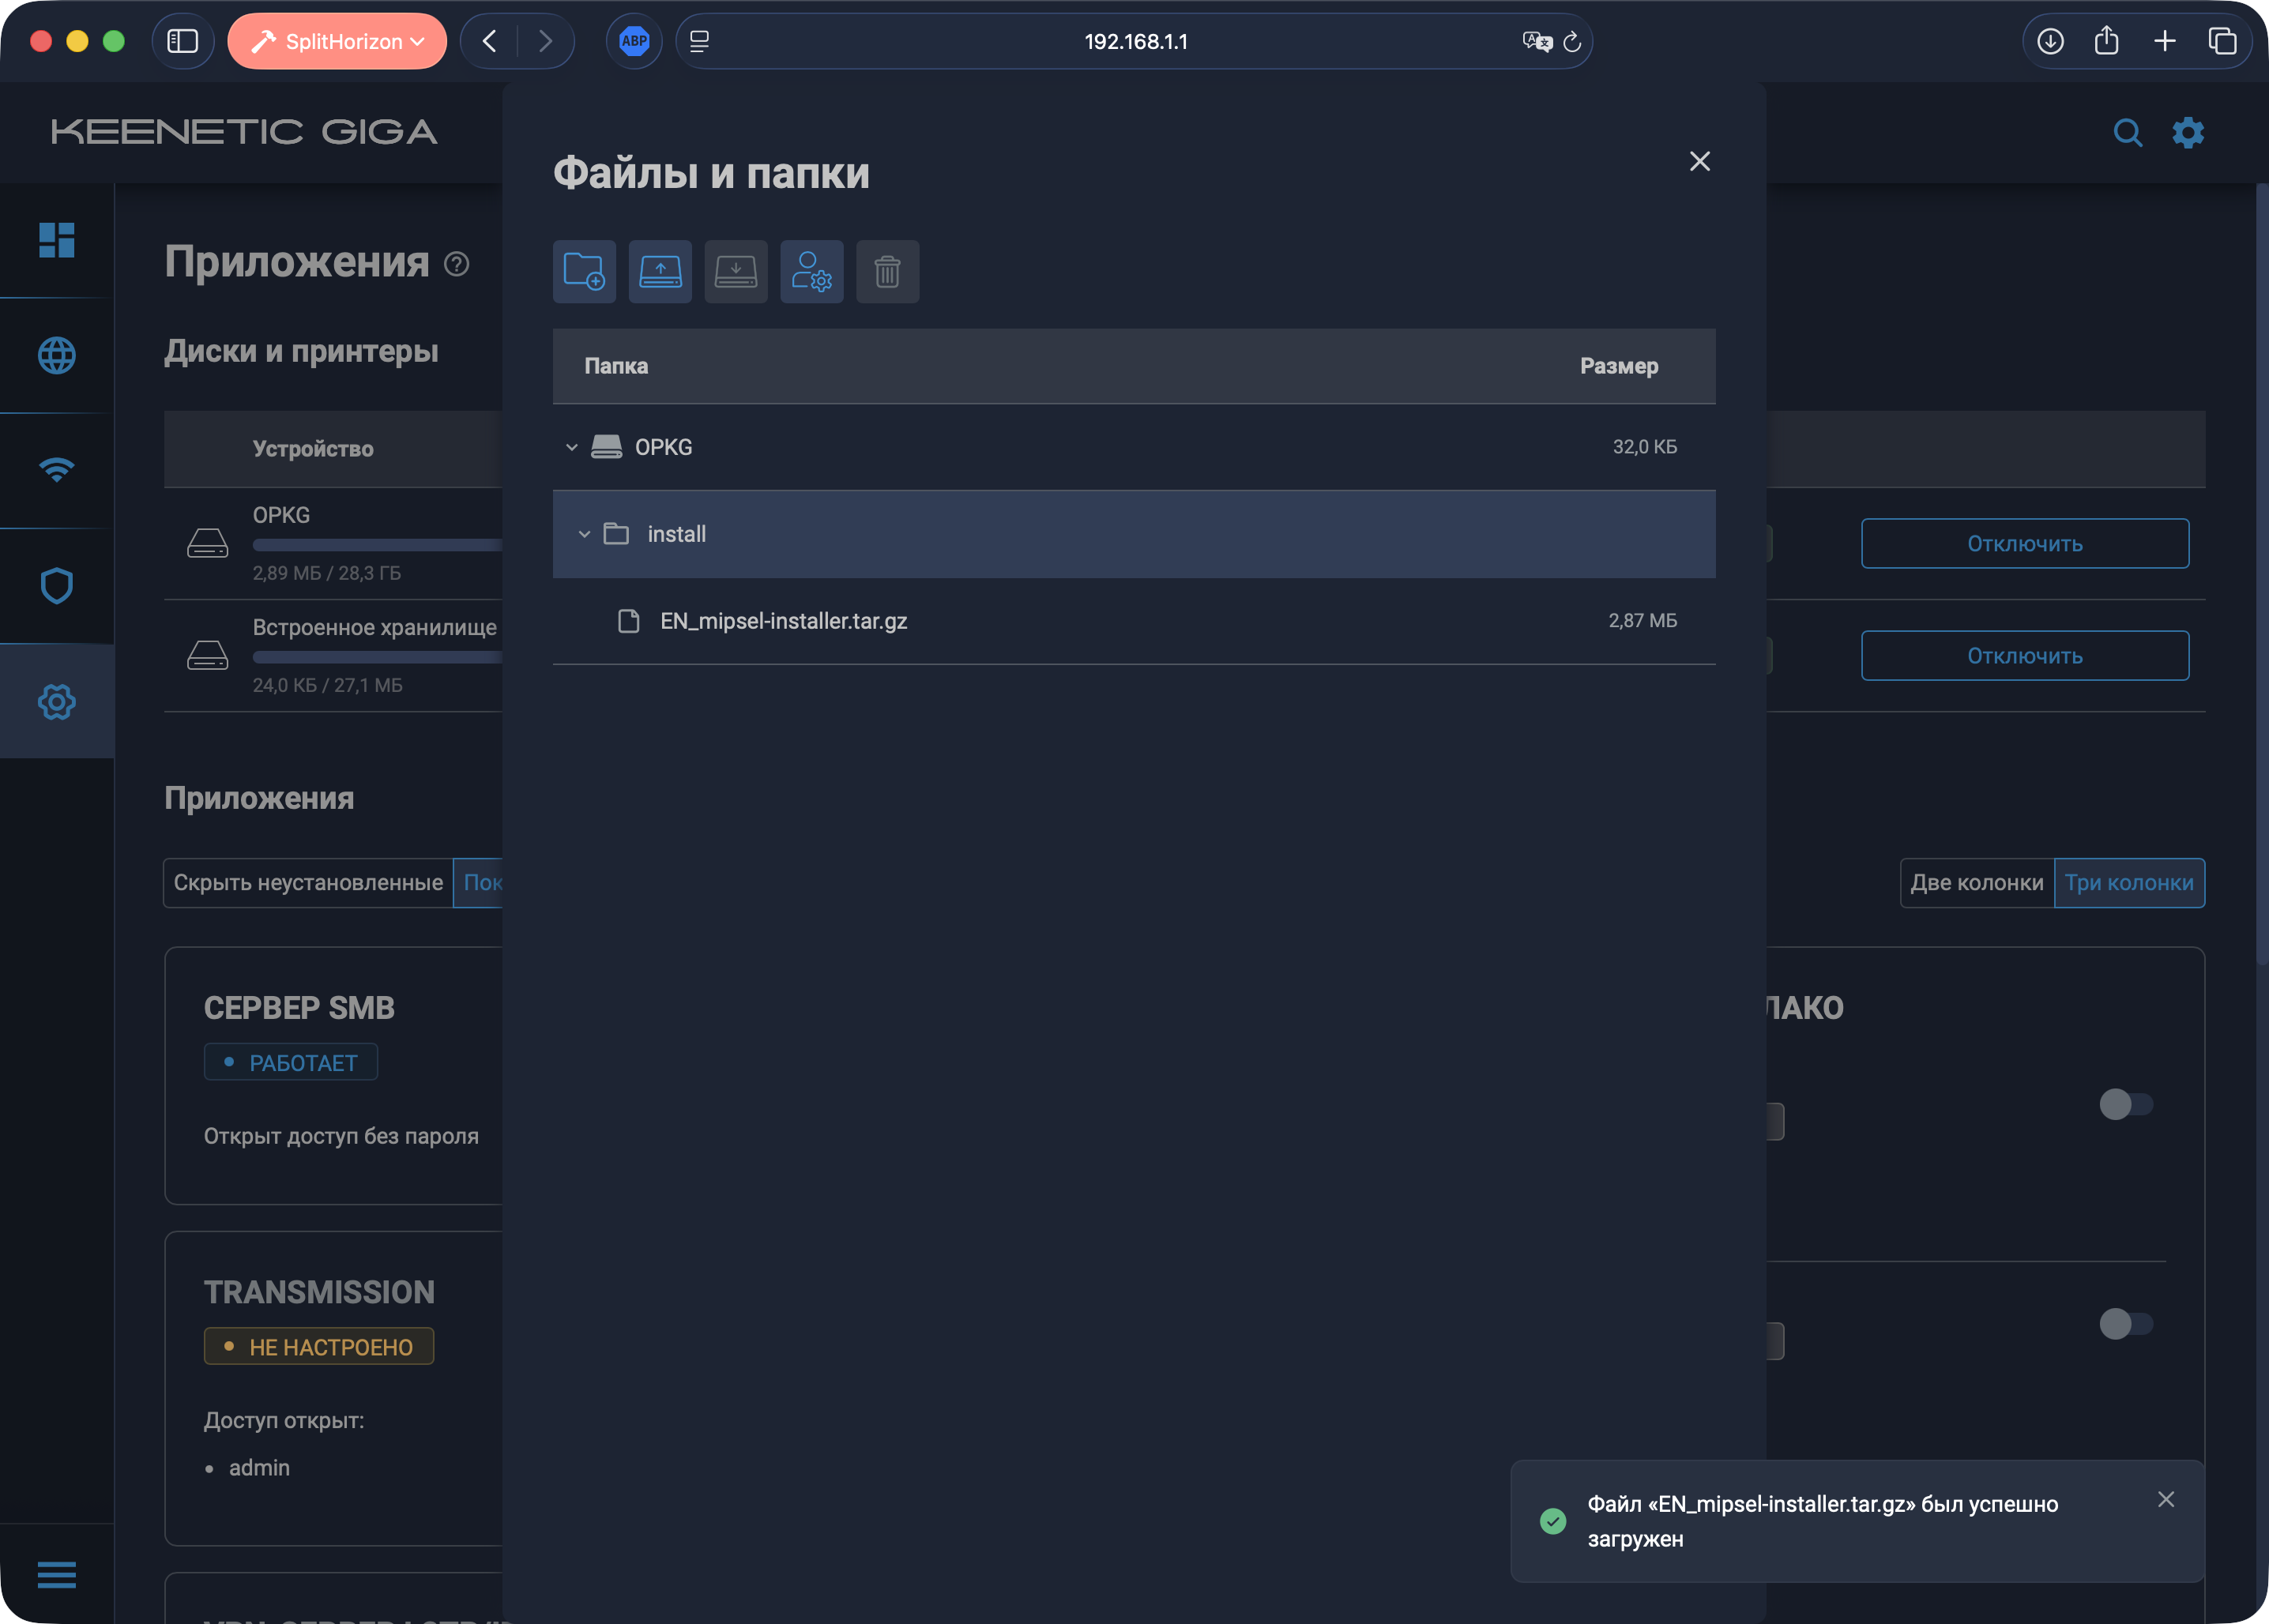The image size is (2269, 1624).
Task: Go back in browser history
Action: (490, 41)
